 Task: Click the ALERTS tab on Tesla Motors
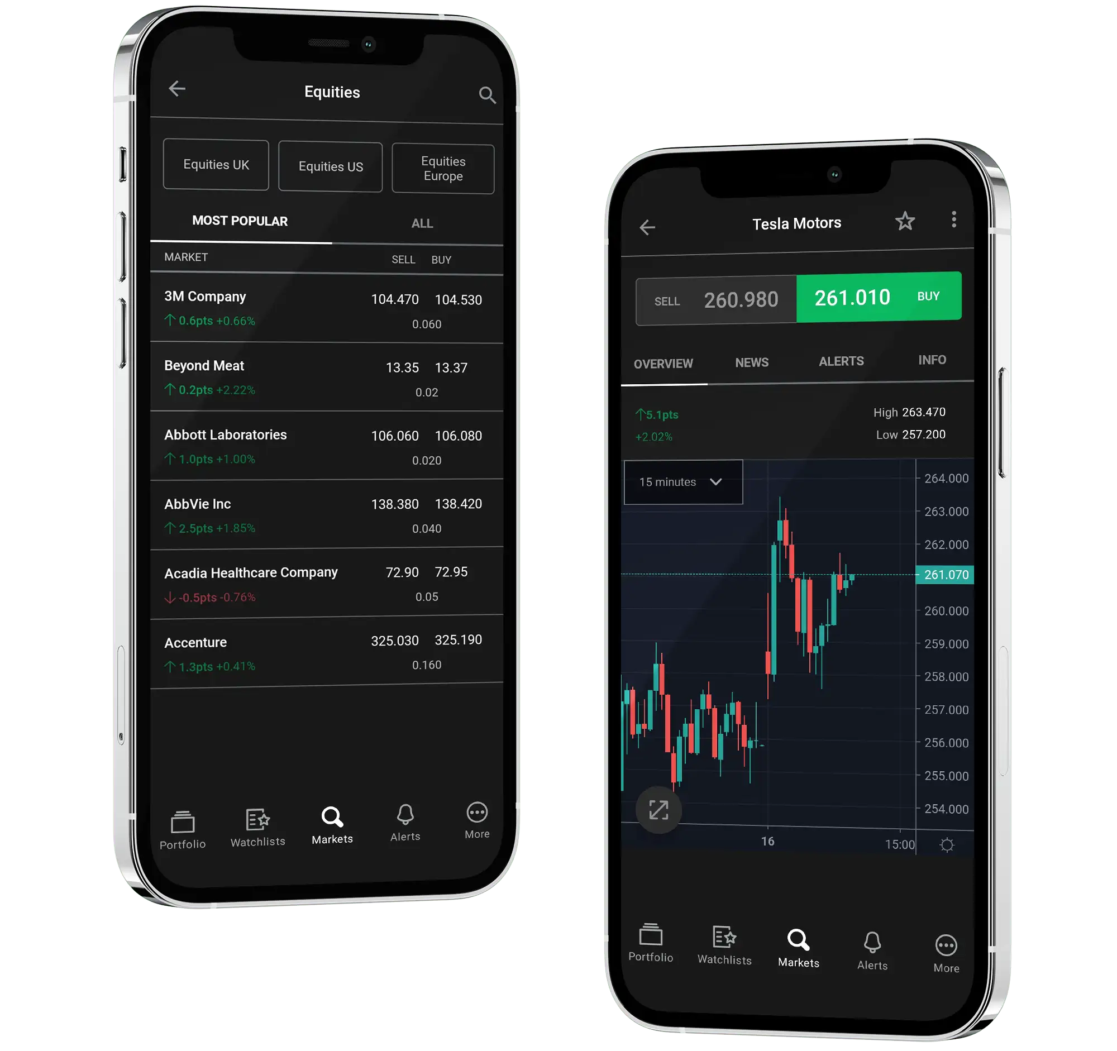pyautogui.click(x=842, y=361)
